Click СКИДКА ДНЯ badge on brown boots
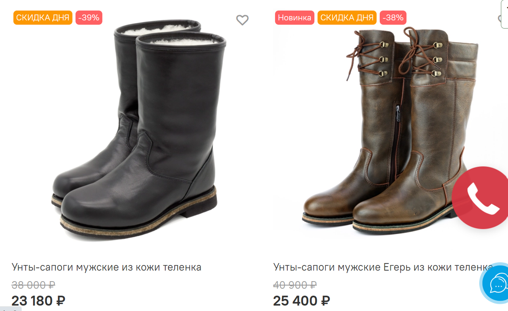 (x=347, y=18)
